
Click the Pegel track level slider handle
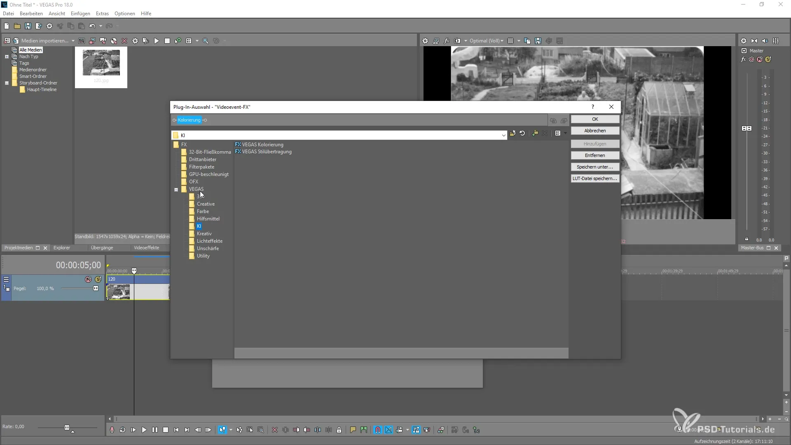click(x=96, y=288)
